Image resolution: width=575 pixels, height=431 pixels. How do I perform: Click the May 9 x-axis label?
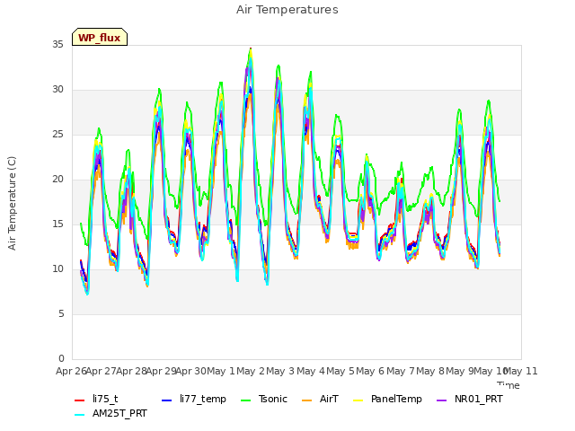(460, 371)
